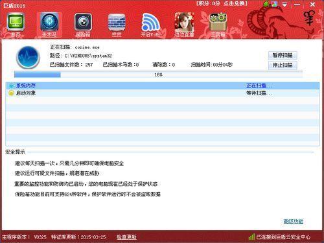Click the 正在扫描... status text
Image resolution: width=324 pixels, height=243 pixels.
click(x=259, y=86)
